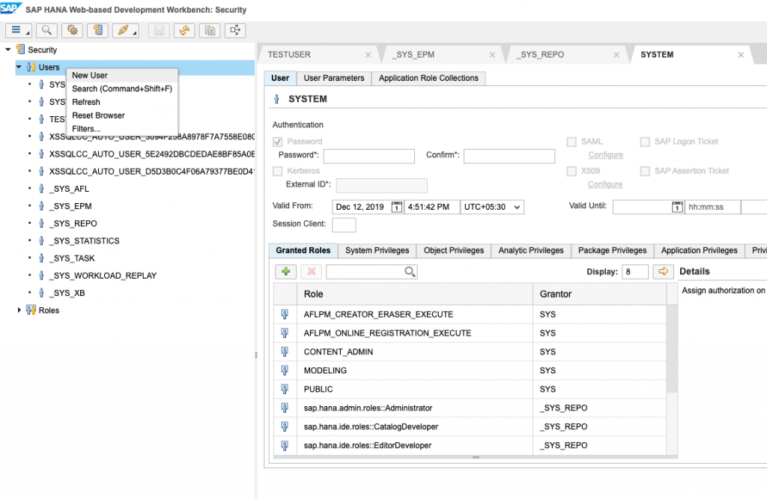Viewport: 767px width, 499px height.
Task: Open dropdown arrow on the hamburger menu button
Action: click(28, 33)
